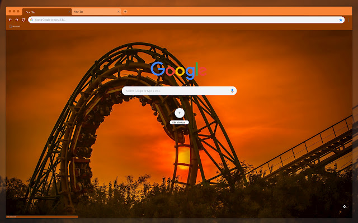The height and width of the screenshot is (223, 358).
Task: Open the customize page gear icon
Action: click(x=345, y=206)
